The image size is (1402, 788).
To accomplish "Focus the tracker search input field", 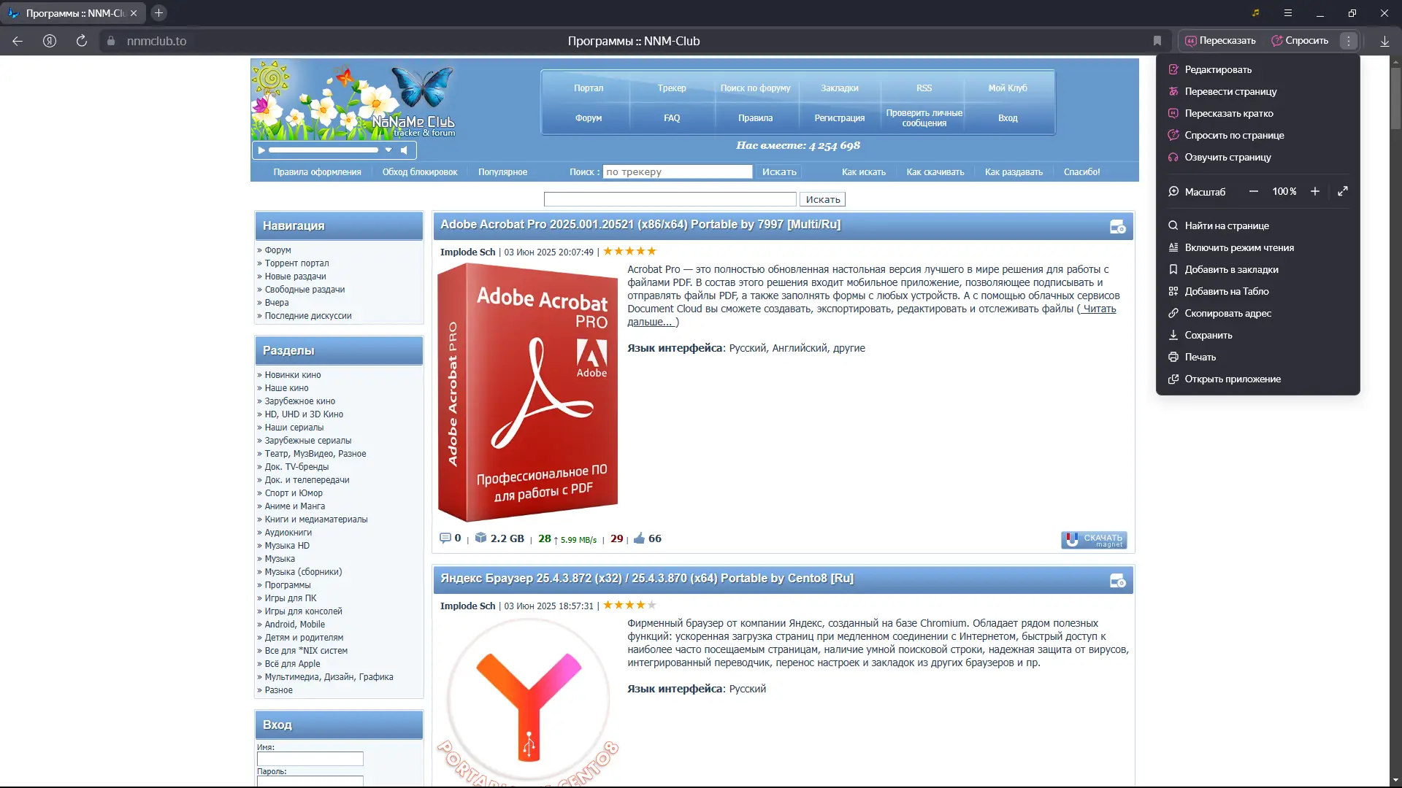I will pos(677,172).
